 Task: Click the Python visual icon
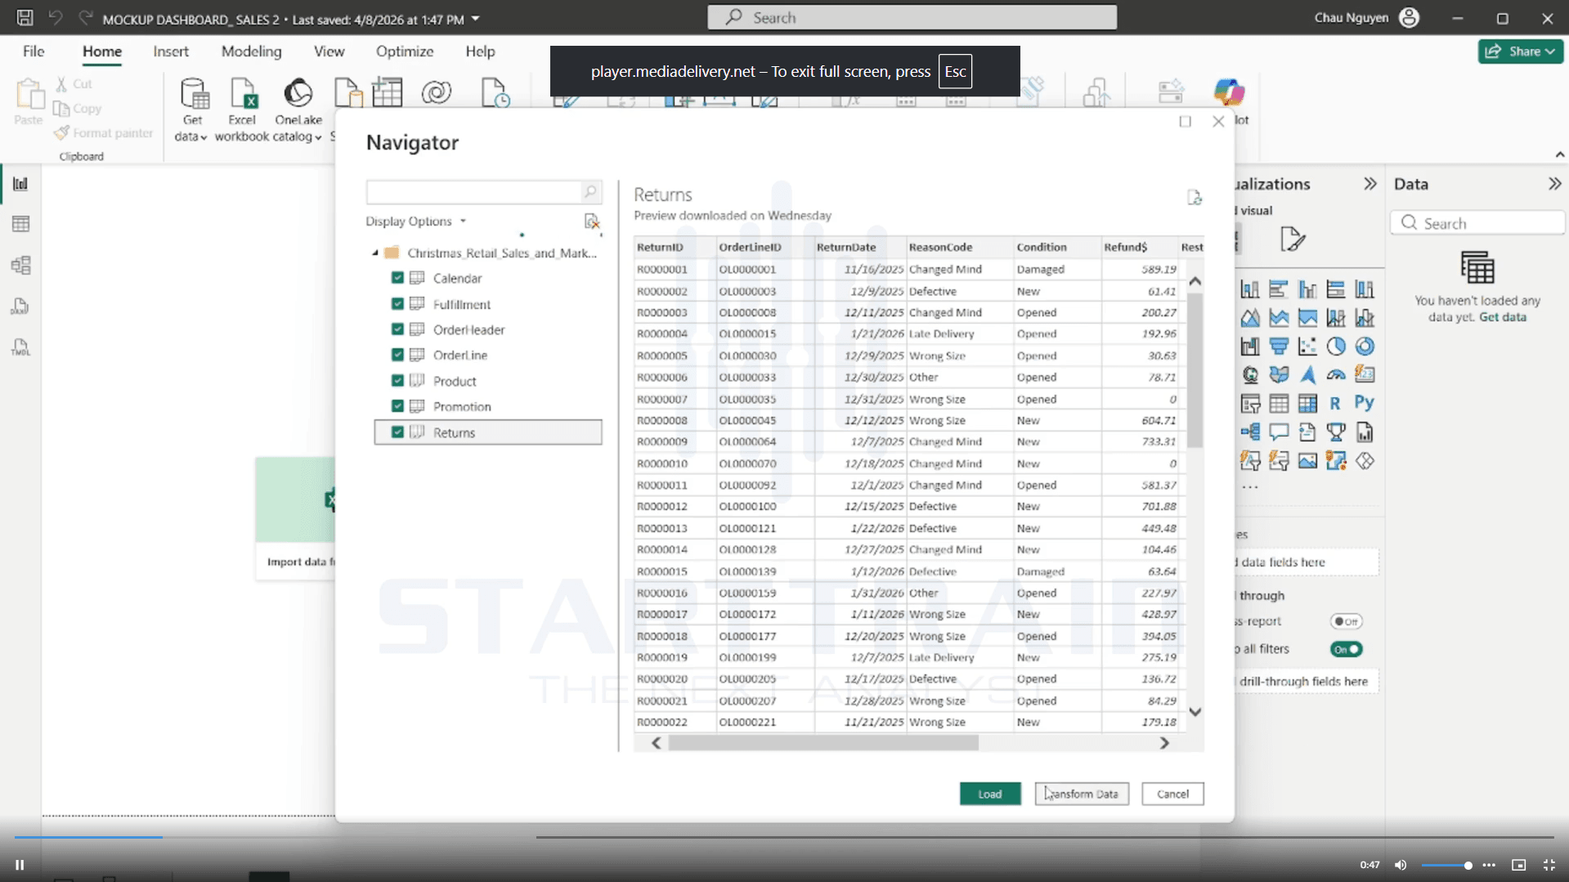pyautogui.click(x=1364, y=403)
